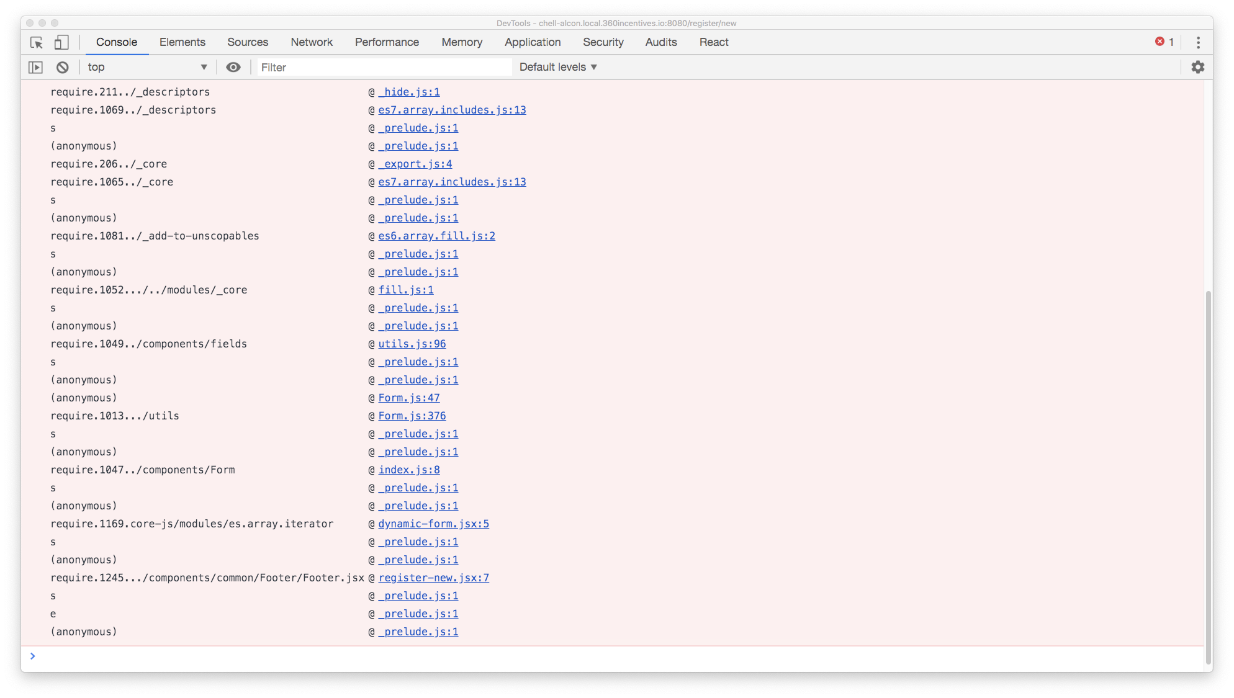This screenshot has height=698, width=1234.
Task: Toggle the console sidebar panel icon
Action: (35, 67)
